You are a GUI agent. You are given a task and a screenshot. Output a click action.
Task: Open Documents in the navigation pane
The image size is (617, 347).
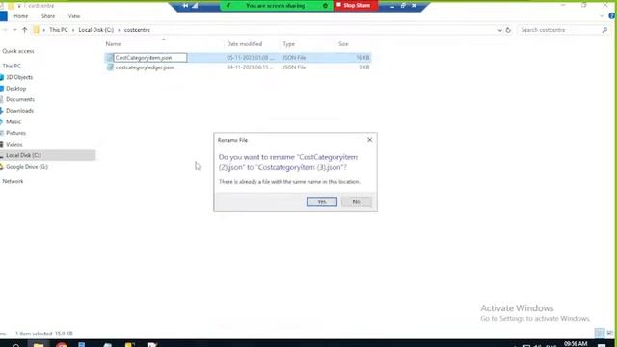(x=20, y=99)
